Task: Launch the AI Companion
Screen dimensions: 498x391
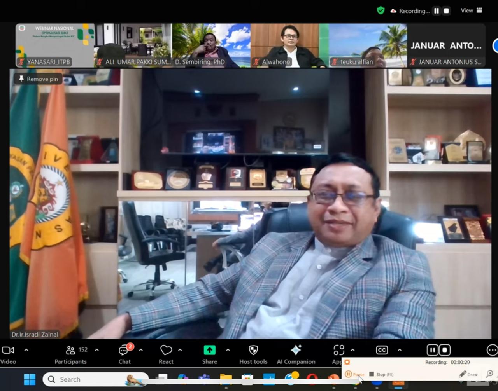Action: click(x=296, y=354)
